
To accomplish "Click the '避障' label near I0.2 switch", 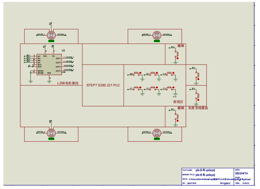I will click(181, 108).
